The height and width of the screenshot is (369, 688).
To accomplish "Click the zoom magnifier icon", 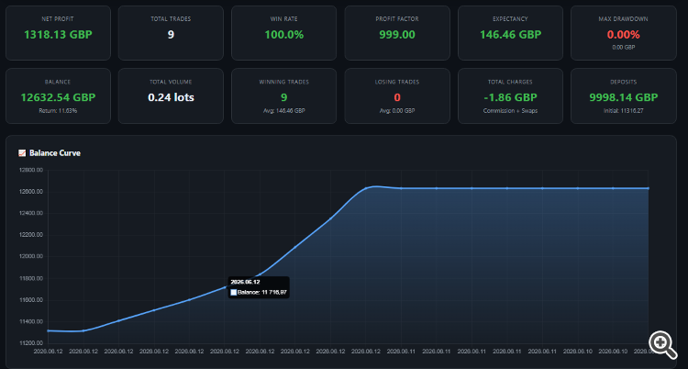I will (663, 344).
